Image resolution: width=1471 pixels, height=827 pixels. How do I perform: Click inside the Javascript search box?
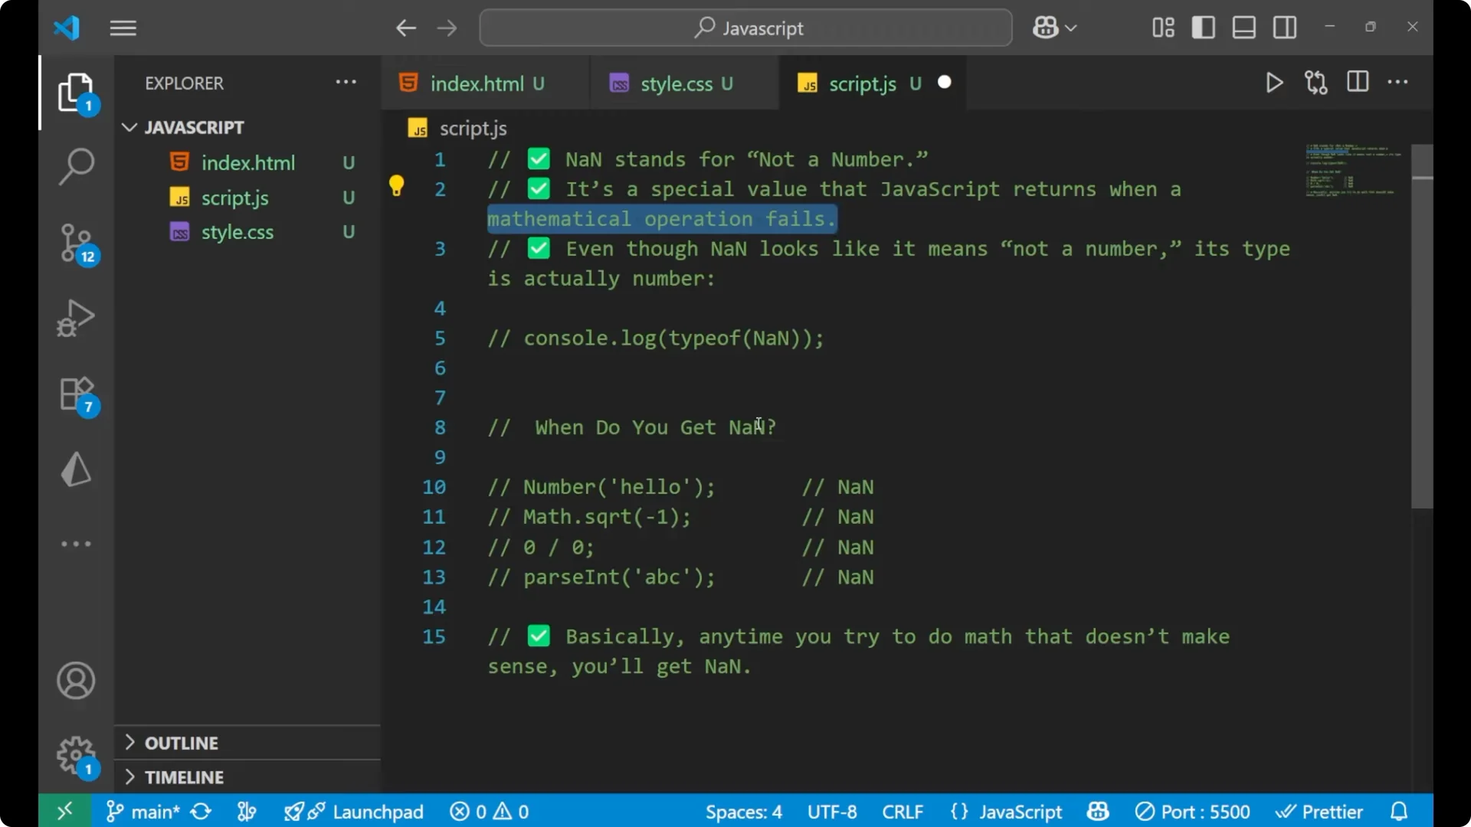click(745, 28)
